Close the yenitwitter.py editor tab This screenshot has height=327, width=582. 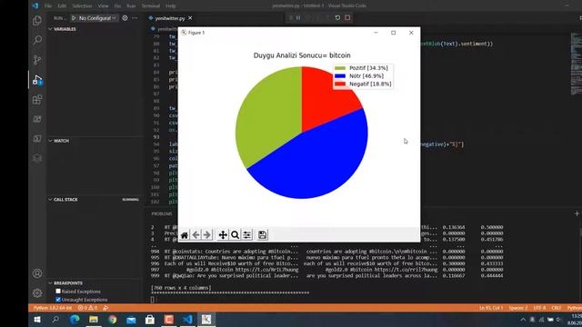[190, 18]
